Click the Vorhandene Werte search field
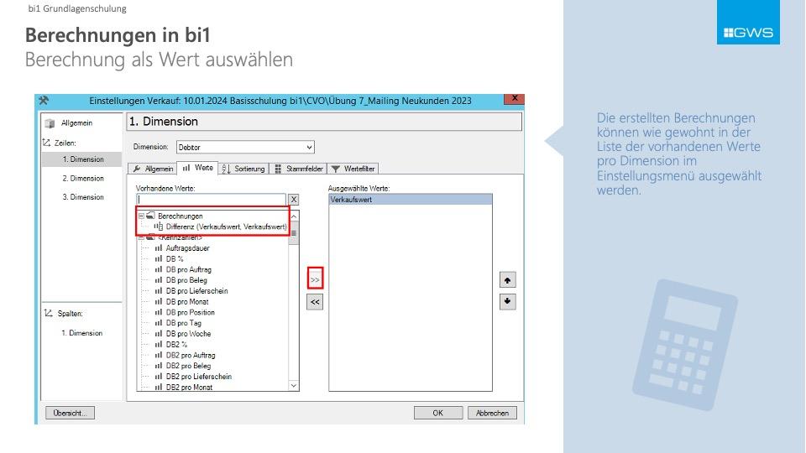This screenshot has height=453, width=806. coord(212,200)
